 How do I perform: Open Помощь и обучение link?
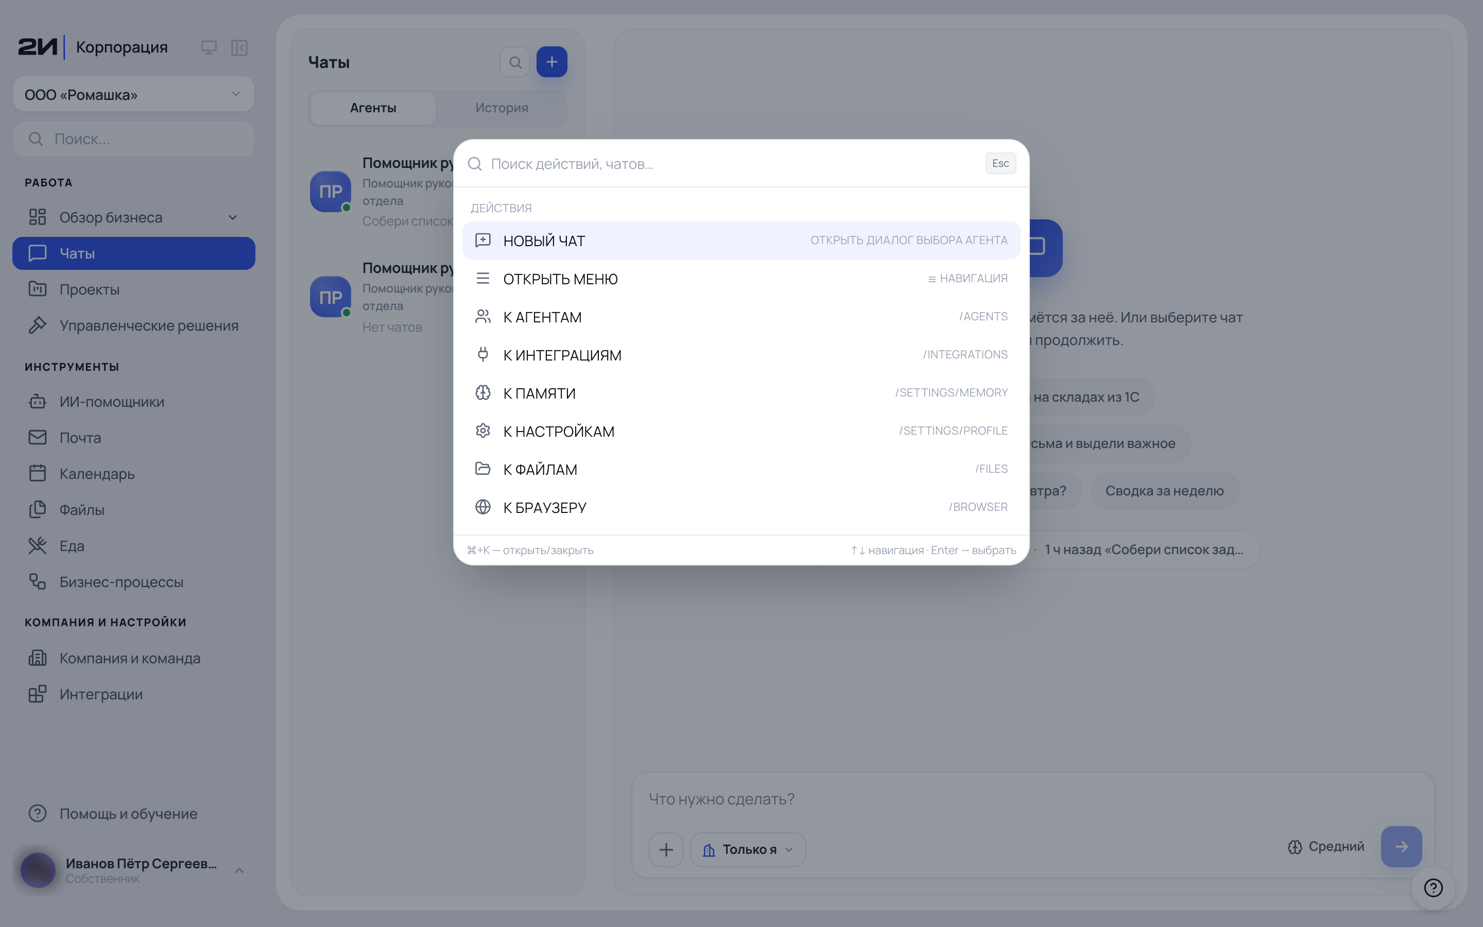(133, 814)
